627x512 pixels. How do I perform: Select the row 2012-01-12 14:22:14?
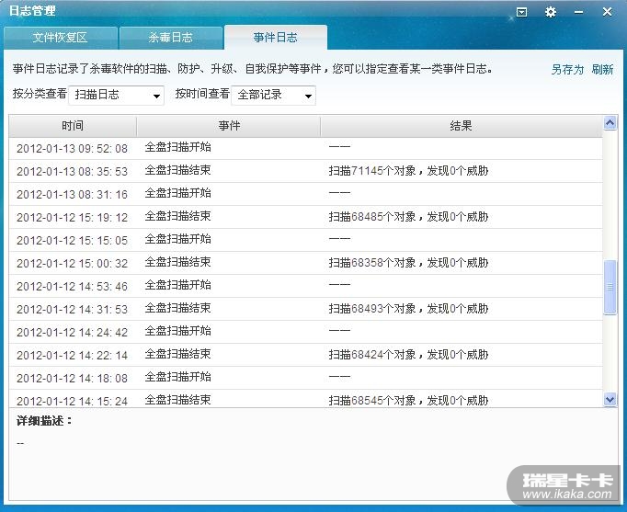click(305, 355)
